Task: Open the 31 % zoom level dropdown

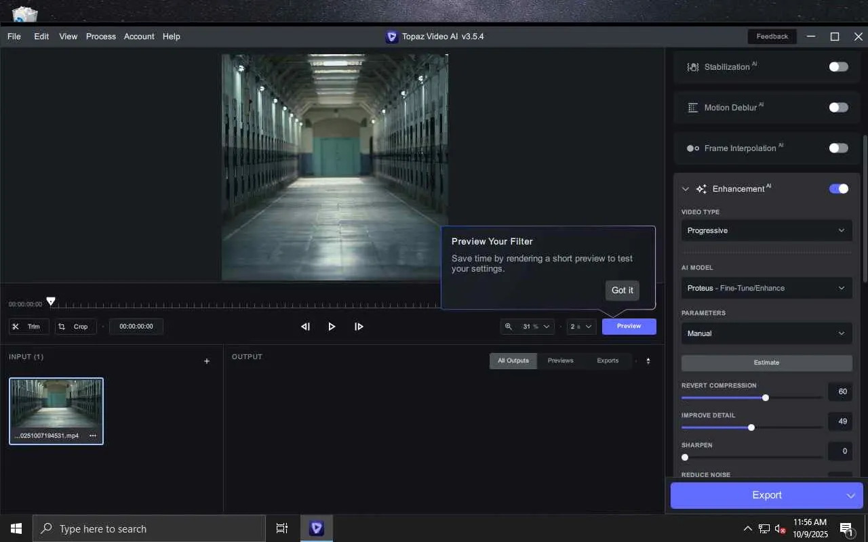Action: click(528, 327)
